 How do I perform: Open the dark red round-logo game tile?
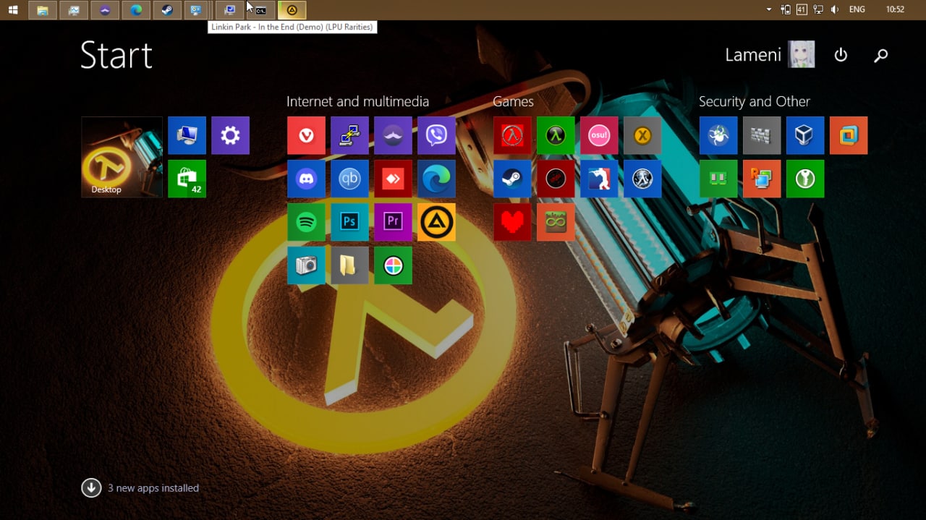(x=556, y=179)
